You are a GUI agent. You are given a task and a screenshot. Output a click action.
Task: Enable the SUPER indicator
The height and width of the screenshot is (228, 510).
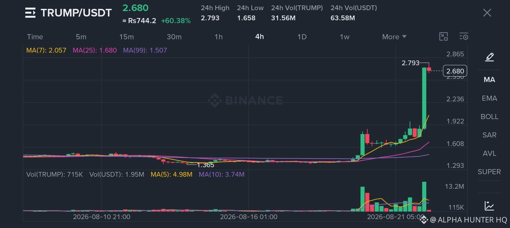[x=489, y=172]
